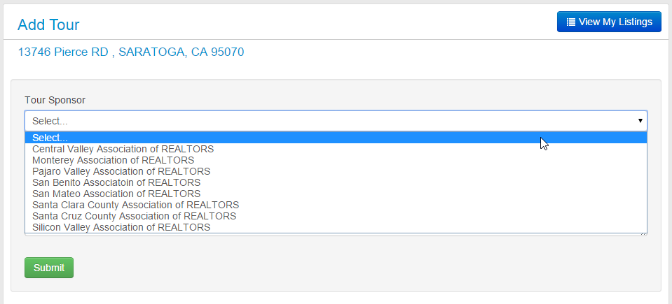Click the Tour Sponsor dropdown arrow
This screenshot has height=304, width=672.
640,121
